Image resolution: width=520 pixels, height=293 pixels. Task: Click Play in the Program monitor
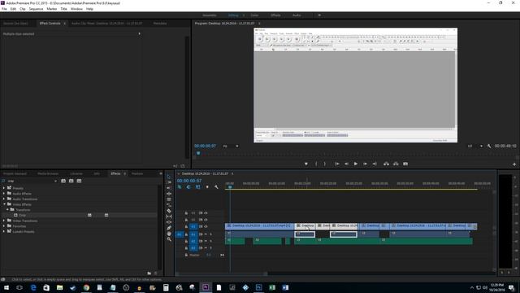click(356, 164)
